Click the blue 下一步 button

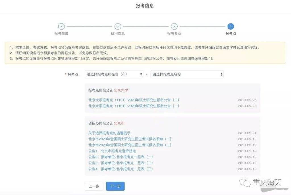115,186
